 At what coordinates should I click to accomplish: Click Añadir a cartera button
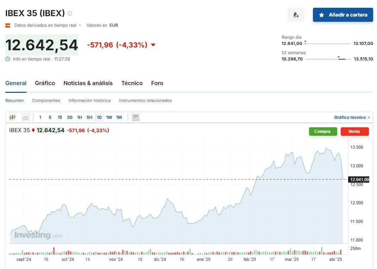tap(343, 15)
